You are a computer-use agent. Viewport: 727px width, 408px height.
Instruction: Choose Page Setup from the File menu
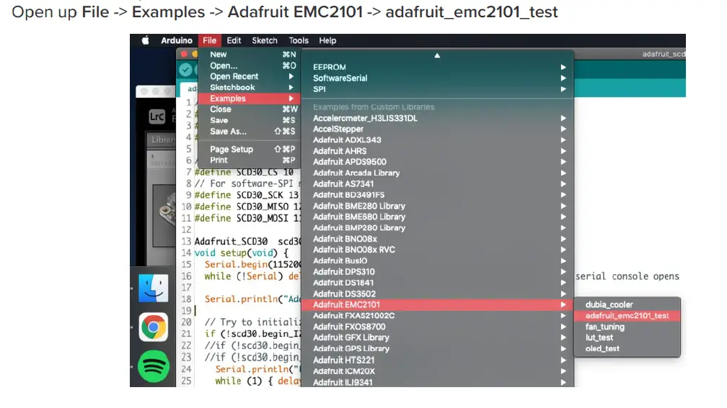pos(250,150)
